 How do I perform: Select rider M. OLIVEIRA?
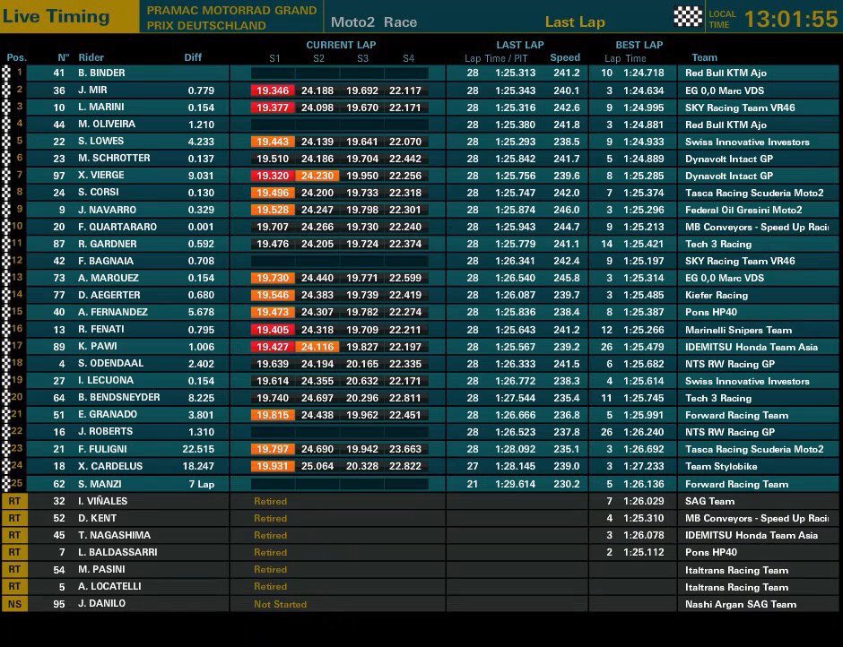pyautogui.click(x=107, y=125)
